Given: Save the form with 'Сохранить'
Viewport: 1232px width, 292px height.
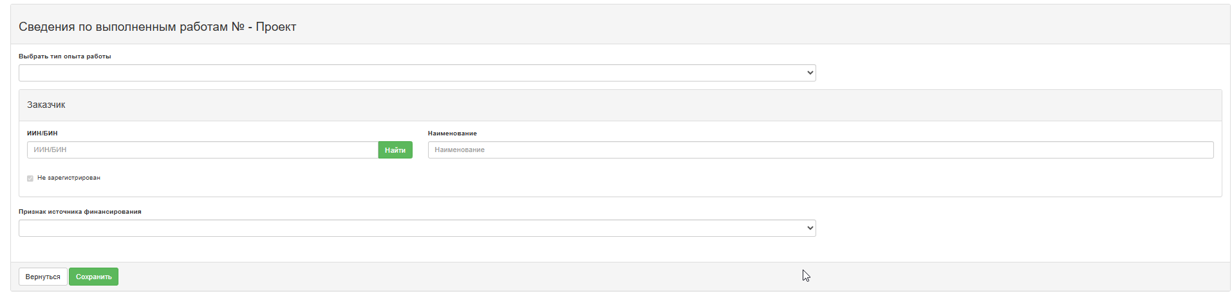Looking at the screenshot, I should [94, 277].
